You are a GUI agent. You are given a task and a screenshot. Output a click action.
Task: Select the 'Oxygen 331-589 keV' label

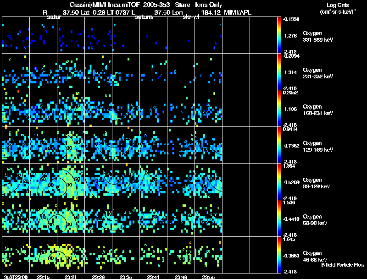coord(318,37)
